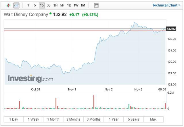184x127 pixels.
Task: Switch to candlestick chart type
Action: tap(8, 5)
